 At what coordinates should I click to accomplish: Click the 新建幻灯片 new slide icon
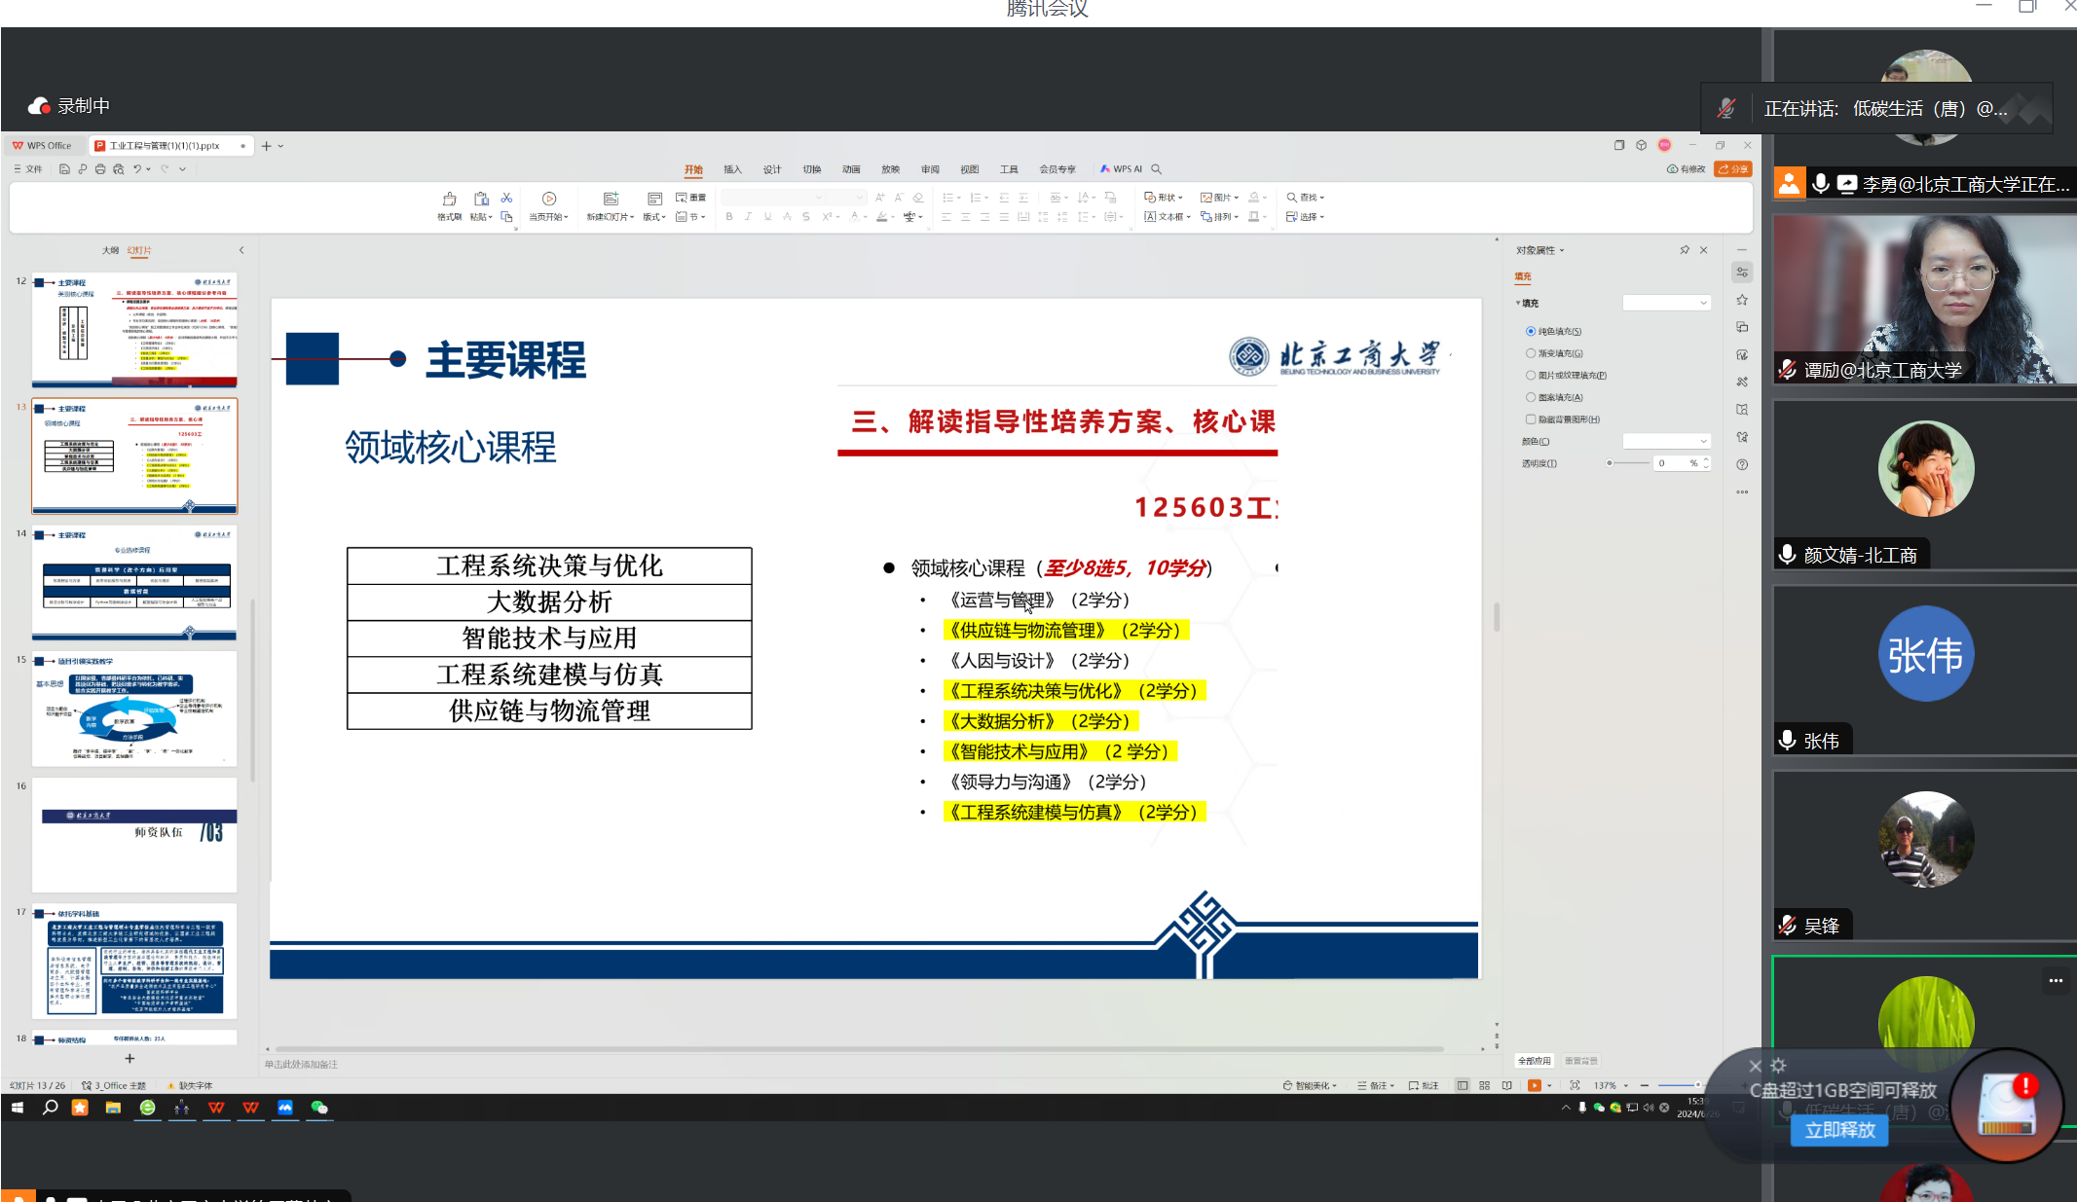tap(611, 199)
